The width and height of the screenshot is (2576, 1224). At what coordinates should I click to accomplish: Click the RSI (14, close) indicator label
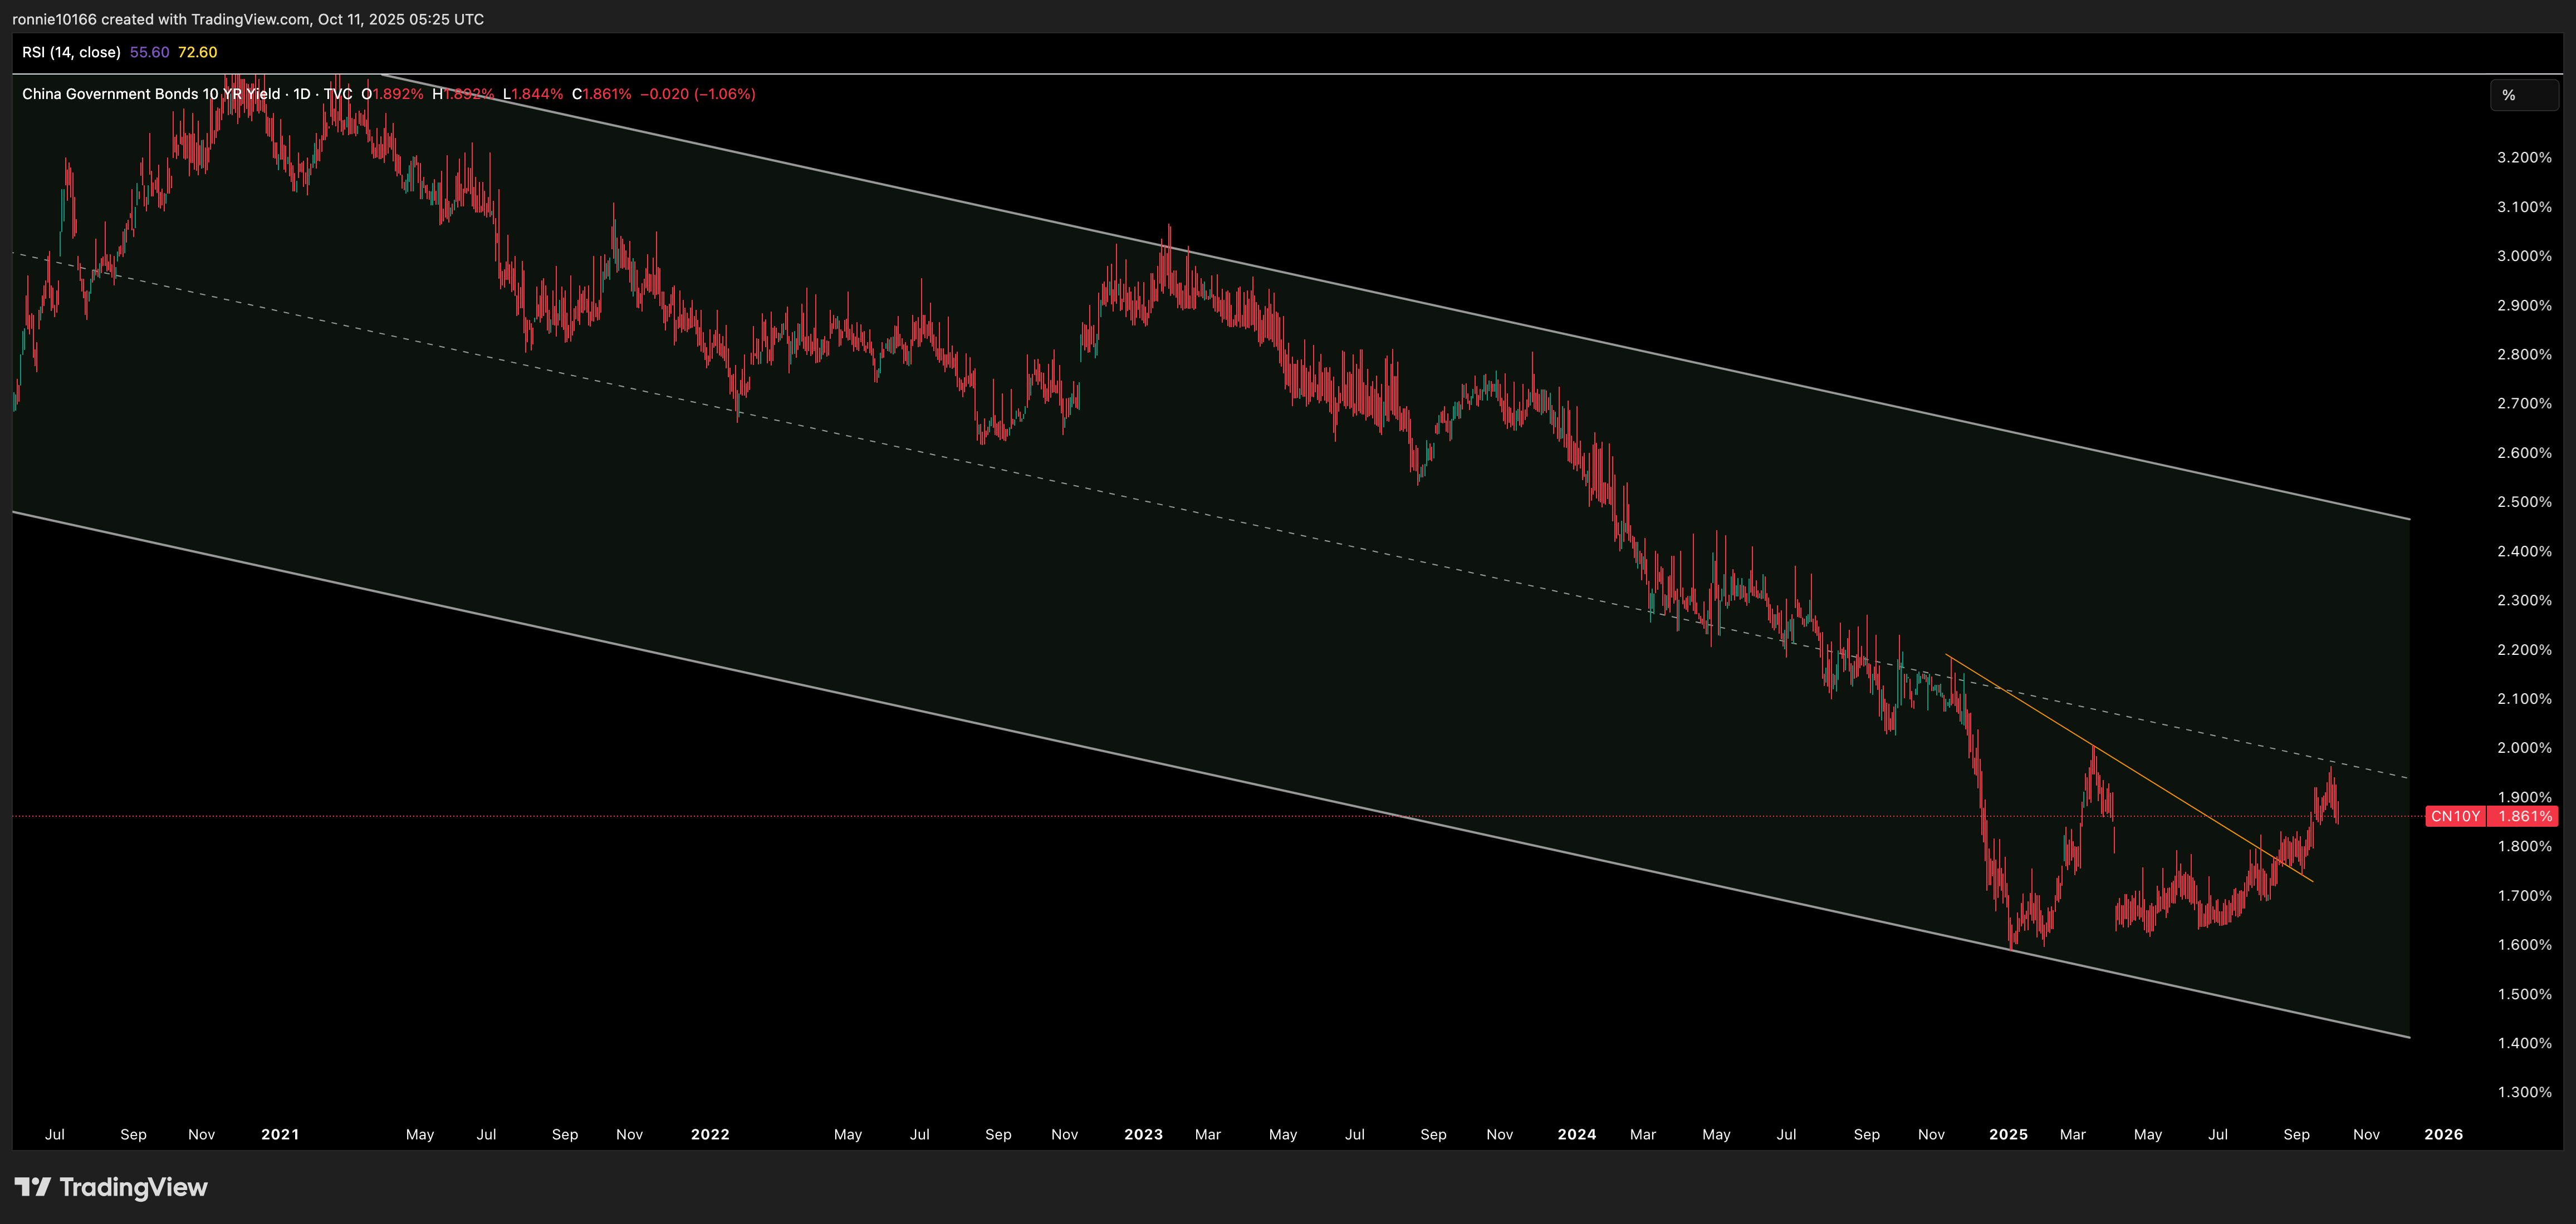click(x=71, y=52)
